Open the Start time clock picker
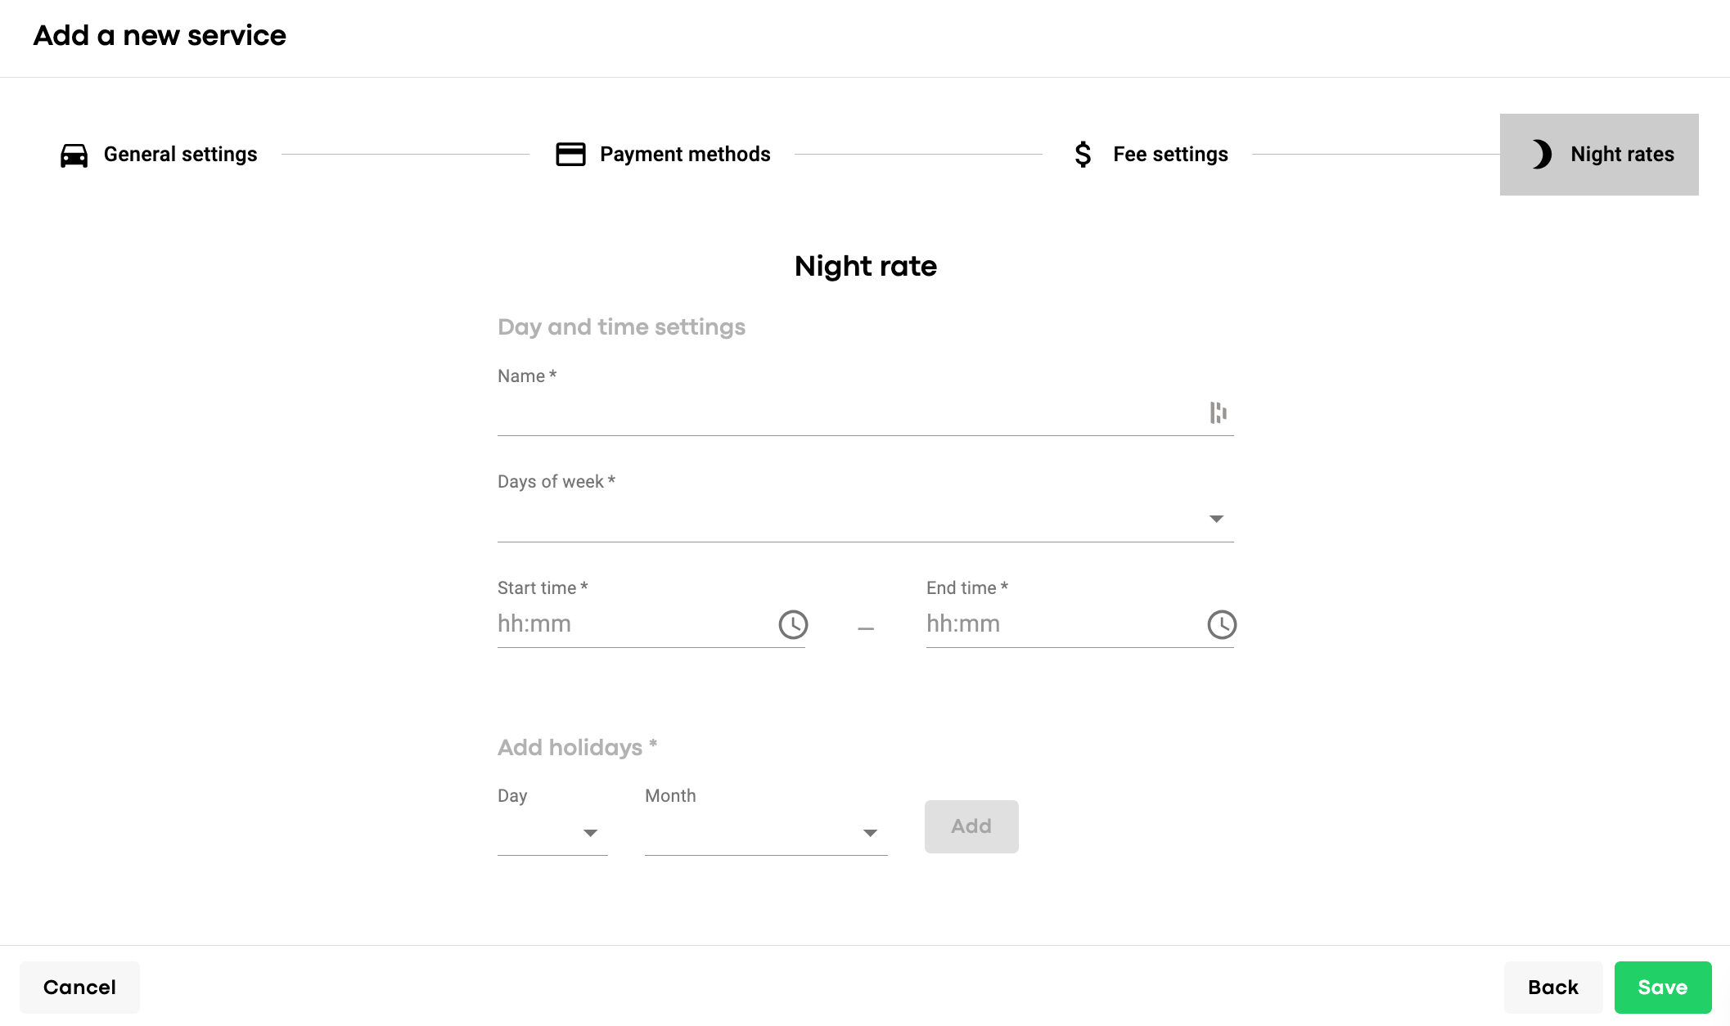Screen dimensions: 1730x1026 point(793,625)
